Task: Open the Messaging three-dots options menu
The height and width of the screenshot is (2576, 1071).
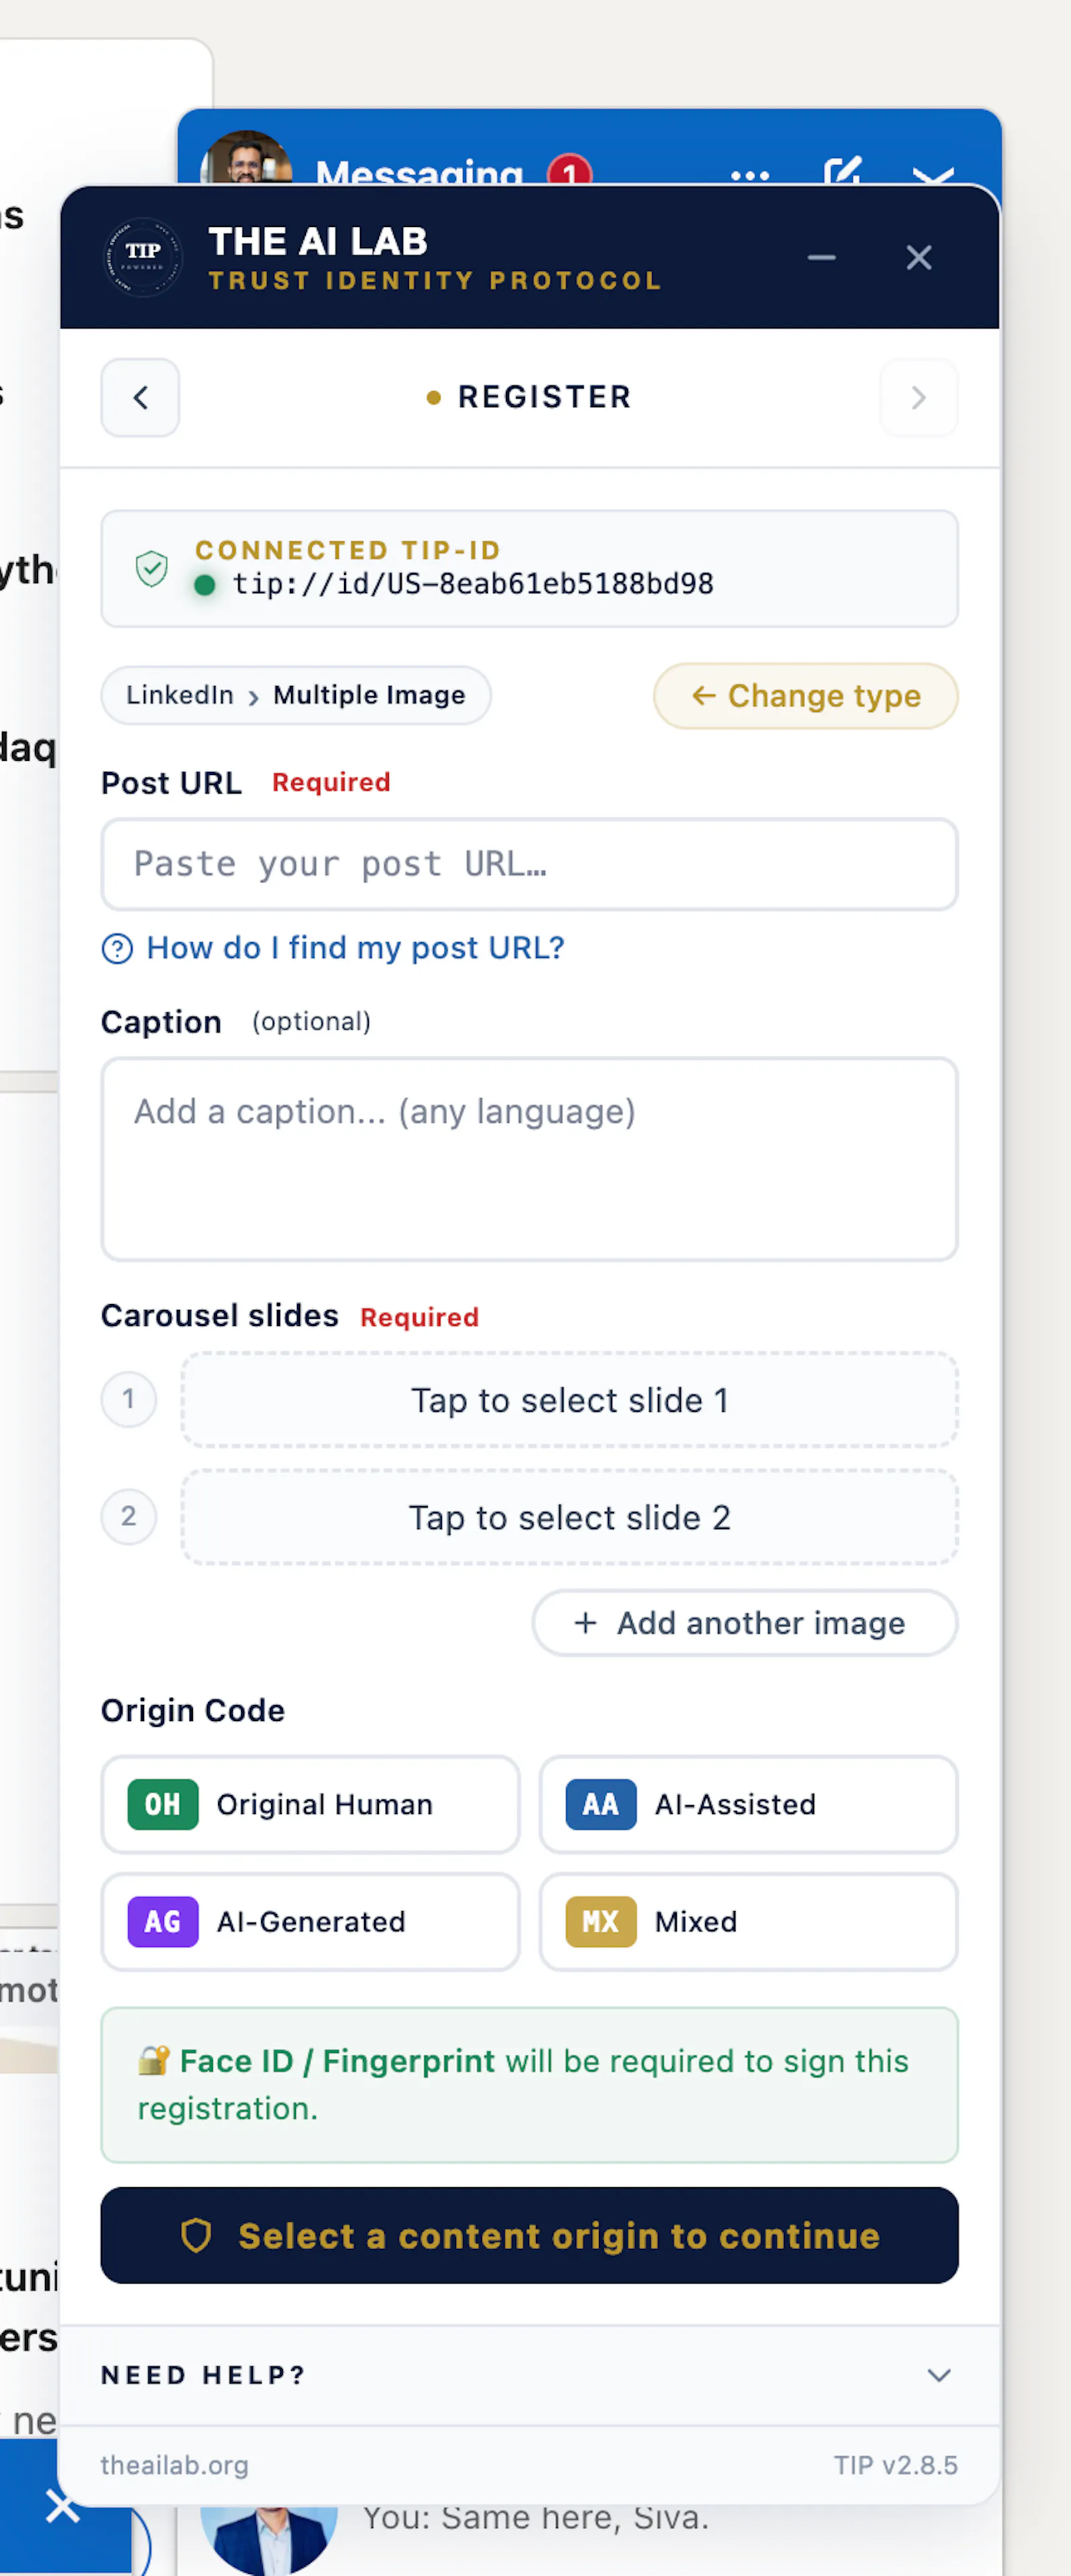Action: coord(750,175)
